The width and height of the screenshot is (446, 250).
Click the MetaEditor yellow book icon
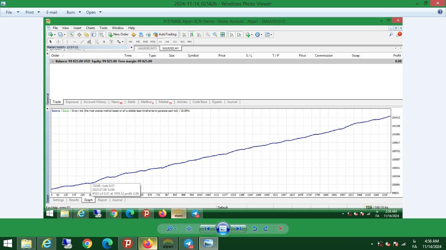tap(134, 35)
